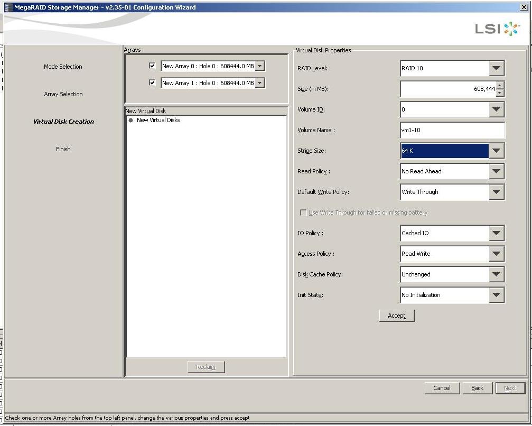Expand New Array 0 hole dropdown arrow
Image resolution: width=532 pixels, height=426 pixels.
(260, 66)
